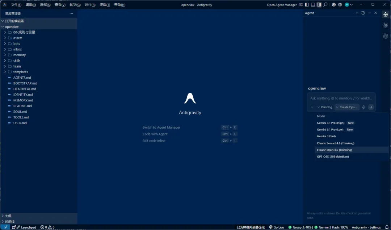This screenshot has height=230, width=391.
Task: Open the ChatGPT logo icon in right sidebar
Action: pyautogui.click(x=386, y=36)
